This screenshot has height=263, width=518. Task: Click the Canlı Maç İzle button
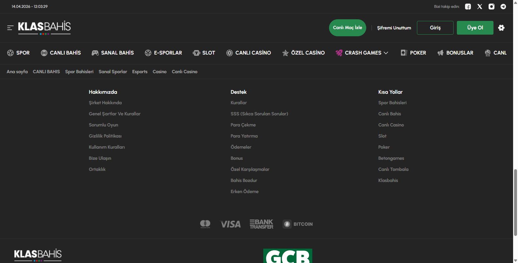[x=348, y=28]
